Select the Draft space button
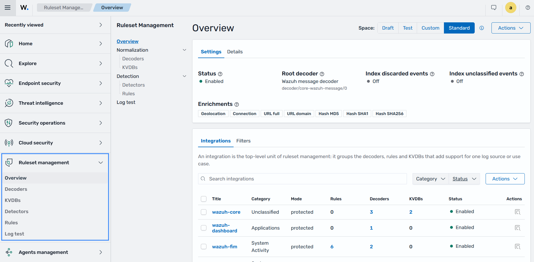534x262 pixels. tap(388, 28)
